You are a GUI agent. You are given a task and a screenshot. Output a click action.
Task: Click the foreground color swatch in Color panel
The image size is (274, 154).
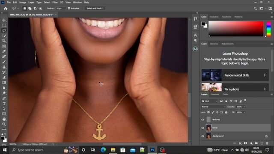click(x=203, y=24)
